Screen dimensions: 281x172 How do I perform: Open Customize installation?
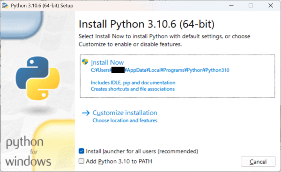125,113
